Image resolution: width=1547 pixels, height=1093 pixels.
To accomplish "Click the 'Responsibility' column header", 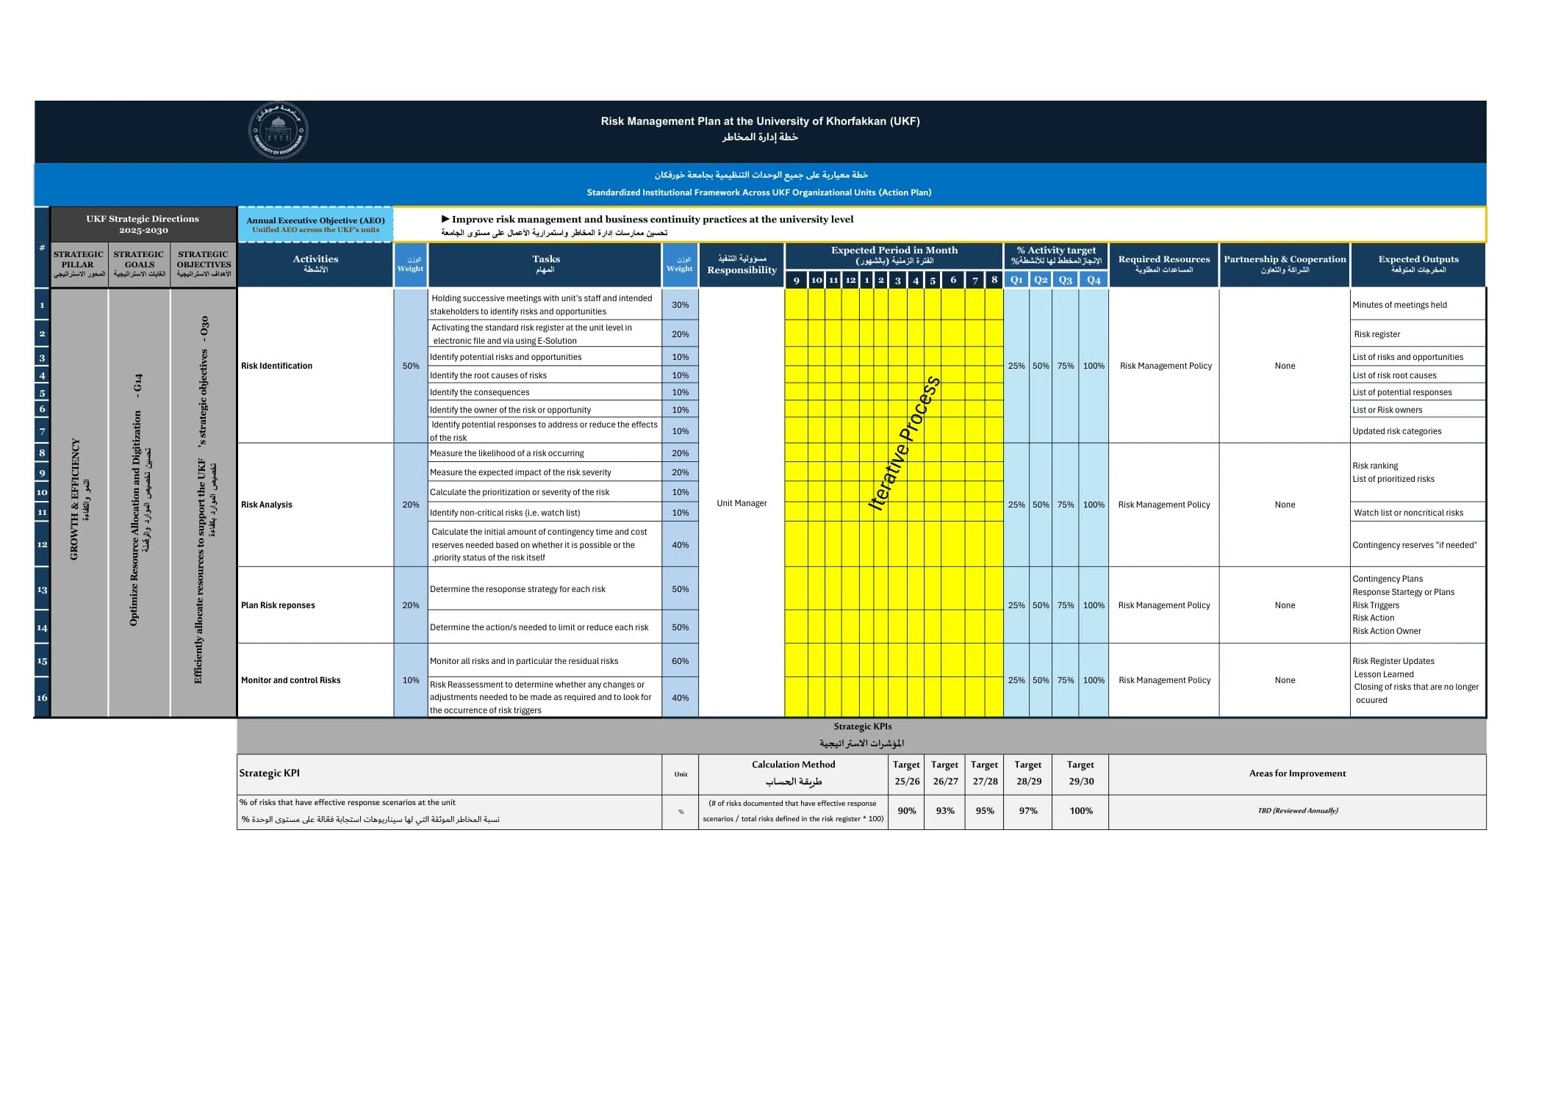I will click(742, 264).
